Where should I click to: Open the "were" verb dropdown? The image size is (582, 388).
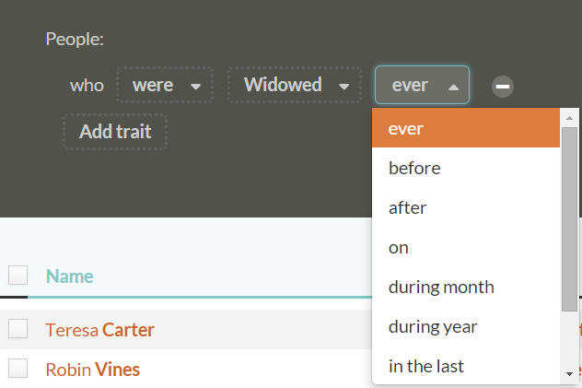click(165, 85)
